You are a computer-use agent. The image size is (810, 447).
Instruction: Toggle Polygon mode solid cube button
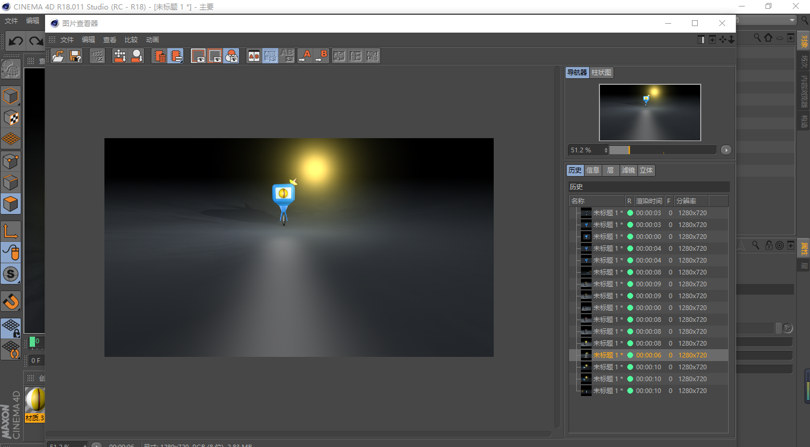tap(11, 204)
